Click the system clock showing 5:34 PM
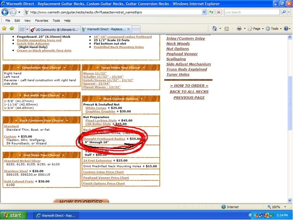This screenshot has width=305, height=221. pyautogui.click(x=282, y=215)
